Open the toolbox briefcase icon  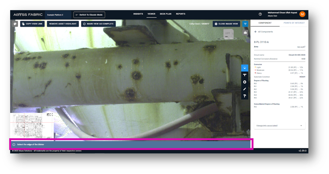(245, 33)
